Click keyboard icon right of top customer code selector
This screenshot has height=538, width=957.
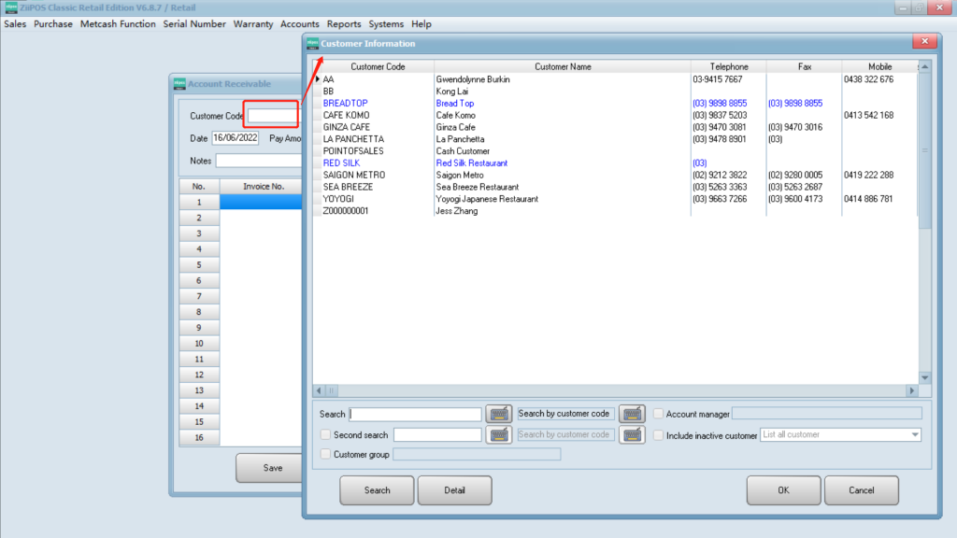coord(632,414)
